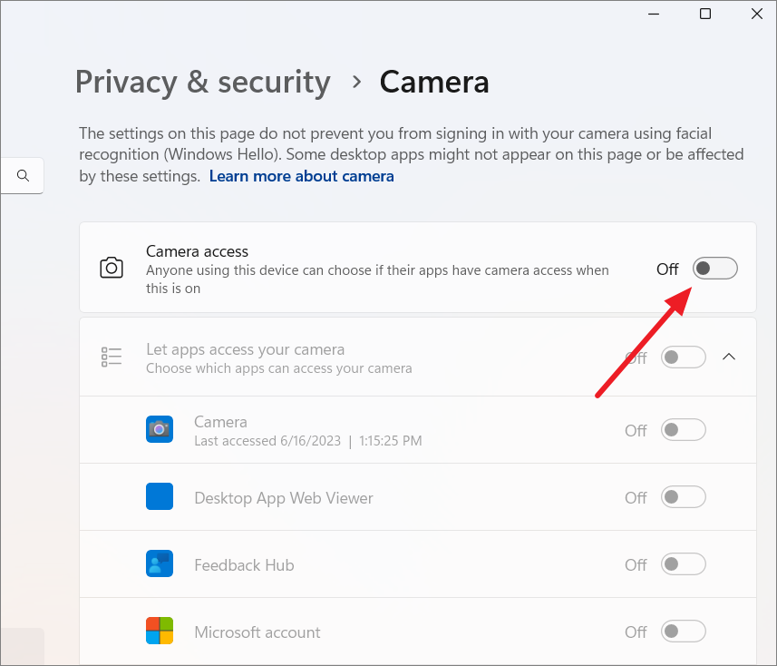
Task: Select the Camera breadcrumb heading
Action: [x=434, y=82]
